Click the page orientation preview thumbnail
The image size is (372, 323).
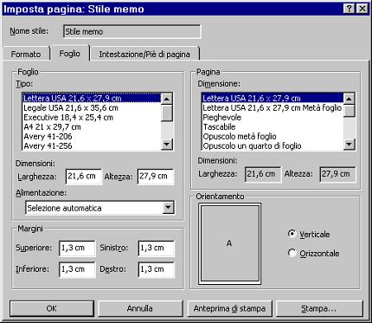pyautogui.click(x=229, y=243)
